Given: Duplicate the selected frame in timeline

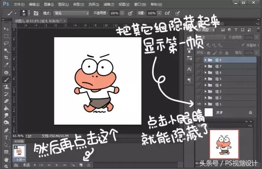Looking at the screenshot, I should pos(81,165).
